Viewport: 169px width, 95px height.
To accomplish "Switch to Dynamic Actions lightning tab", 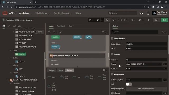I will tap(9, 26).
